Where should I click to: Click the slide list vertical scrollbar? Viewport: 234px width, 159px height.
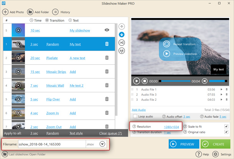(116, 70)
